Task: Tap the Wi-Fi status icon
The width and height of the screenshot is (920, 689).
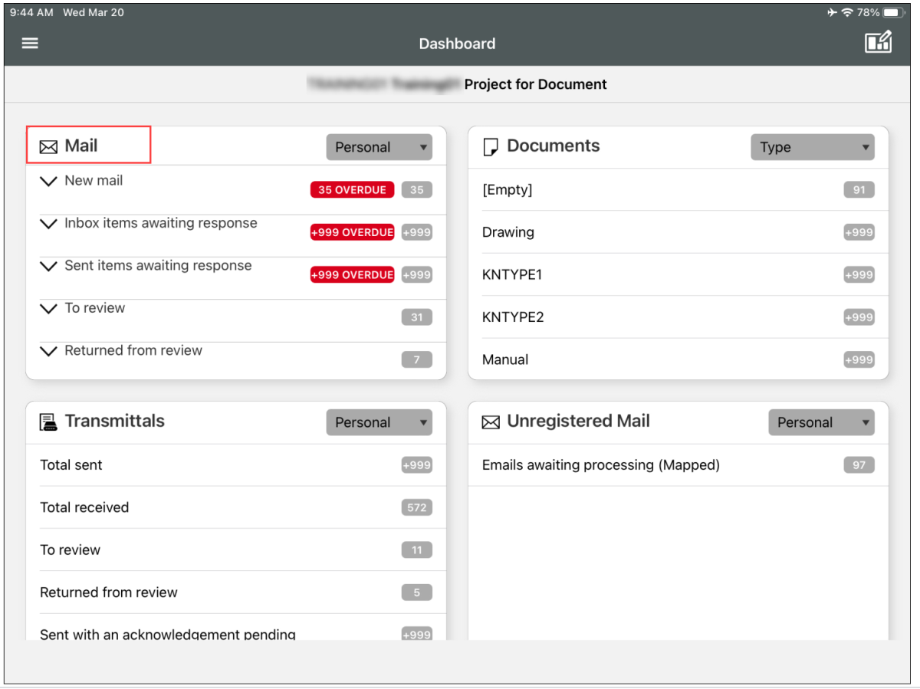Action: pyautogui.click(x=847, y=13)
